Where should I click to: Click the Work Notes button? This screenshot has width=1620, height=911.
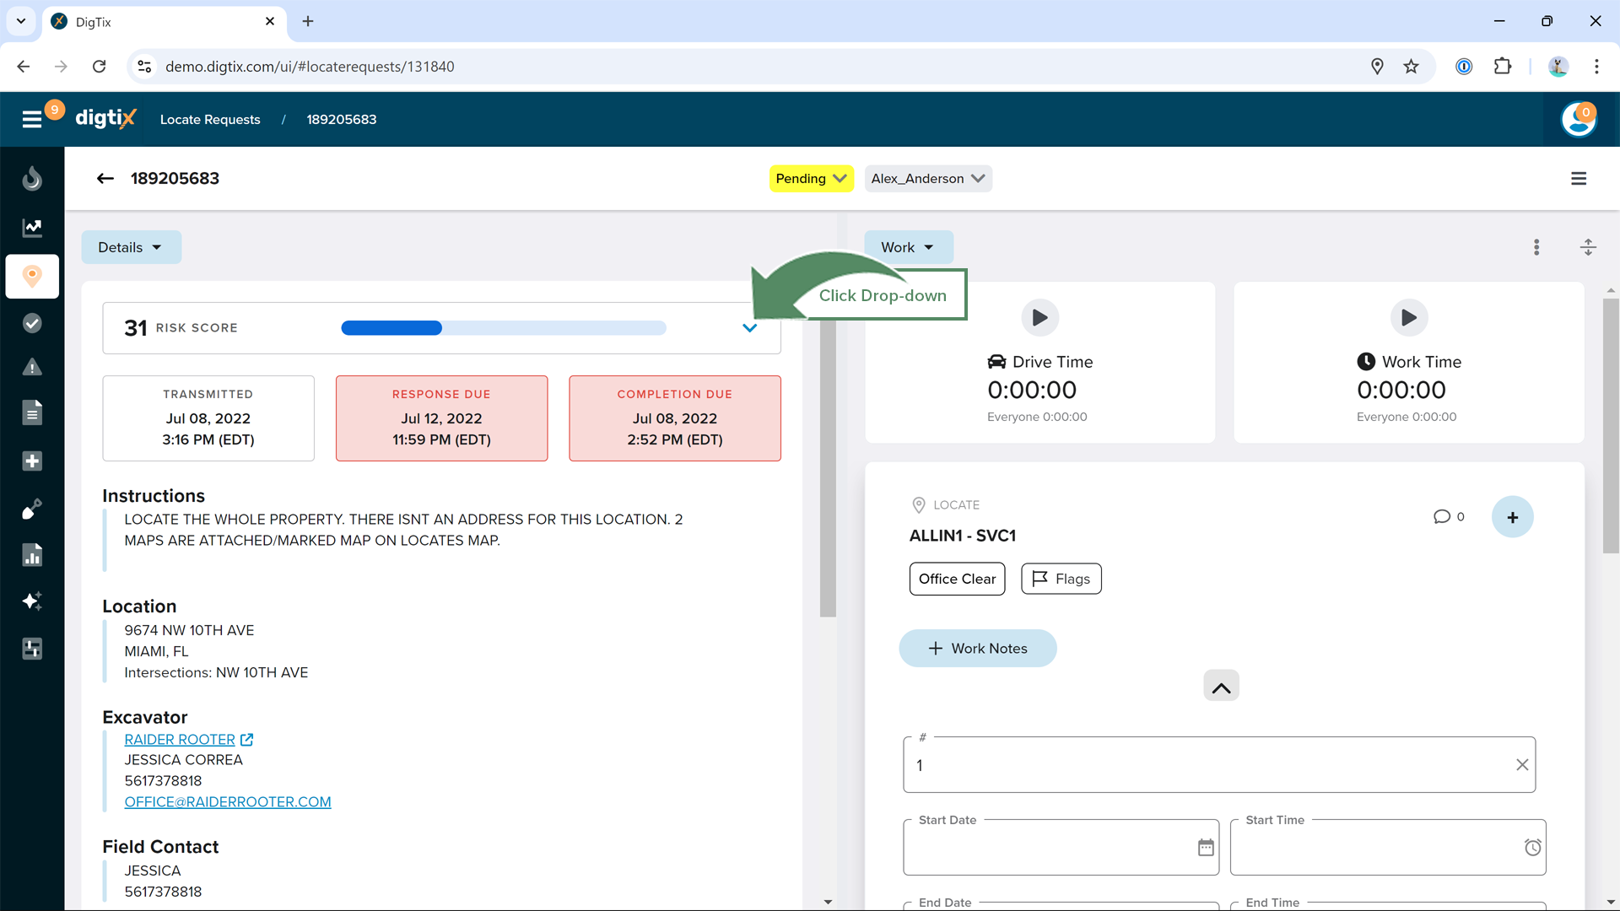[977, 648]
